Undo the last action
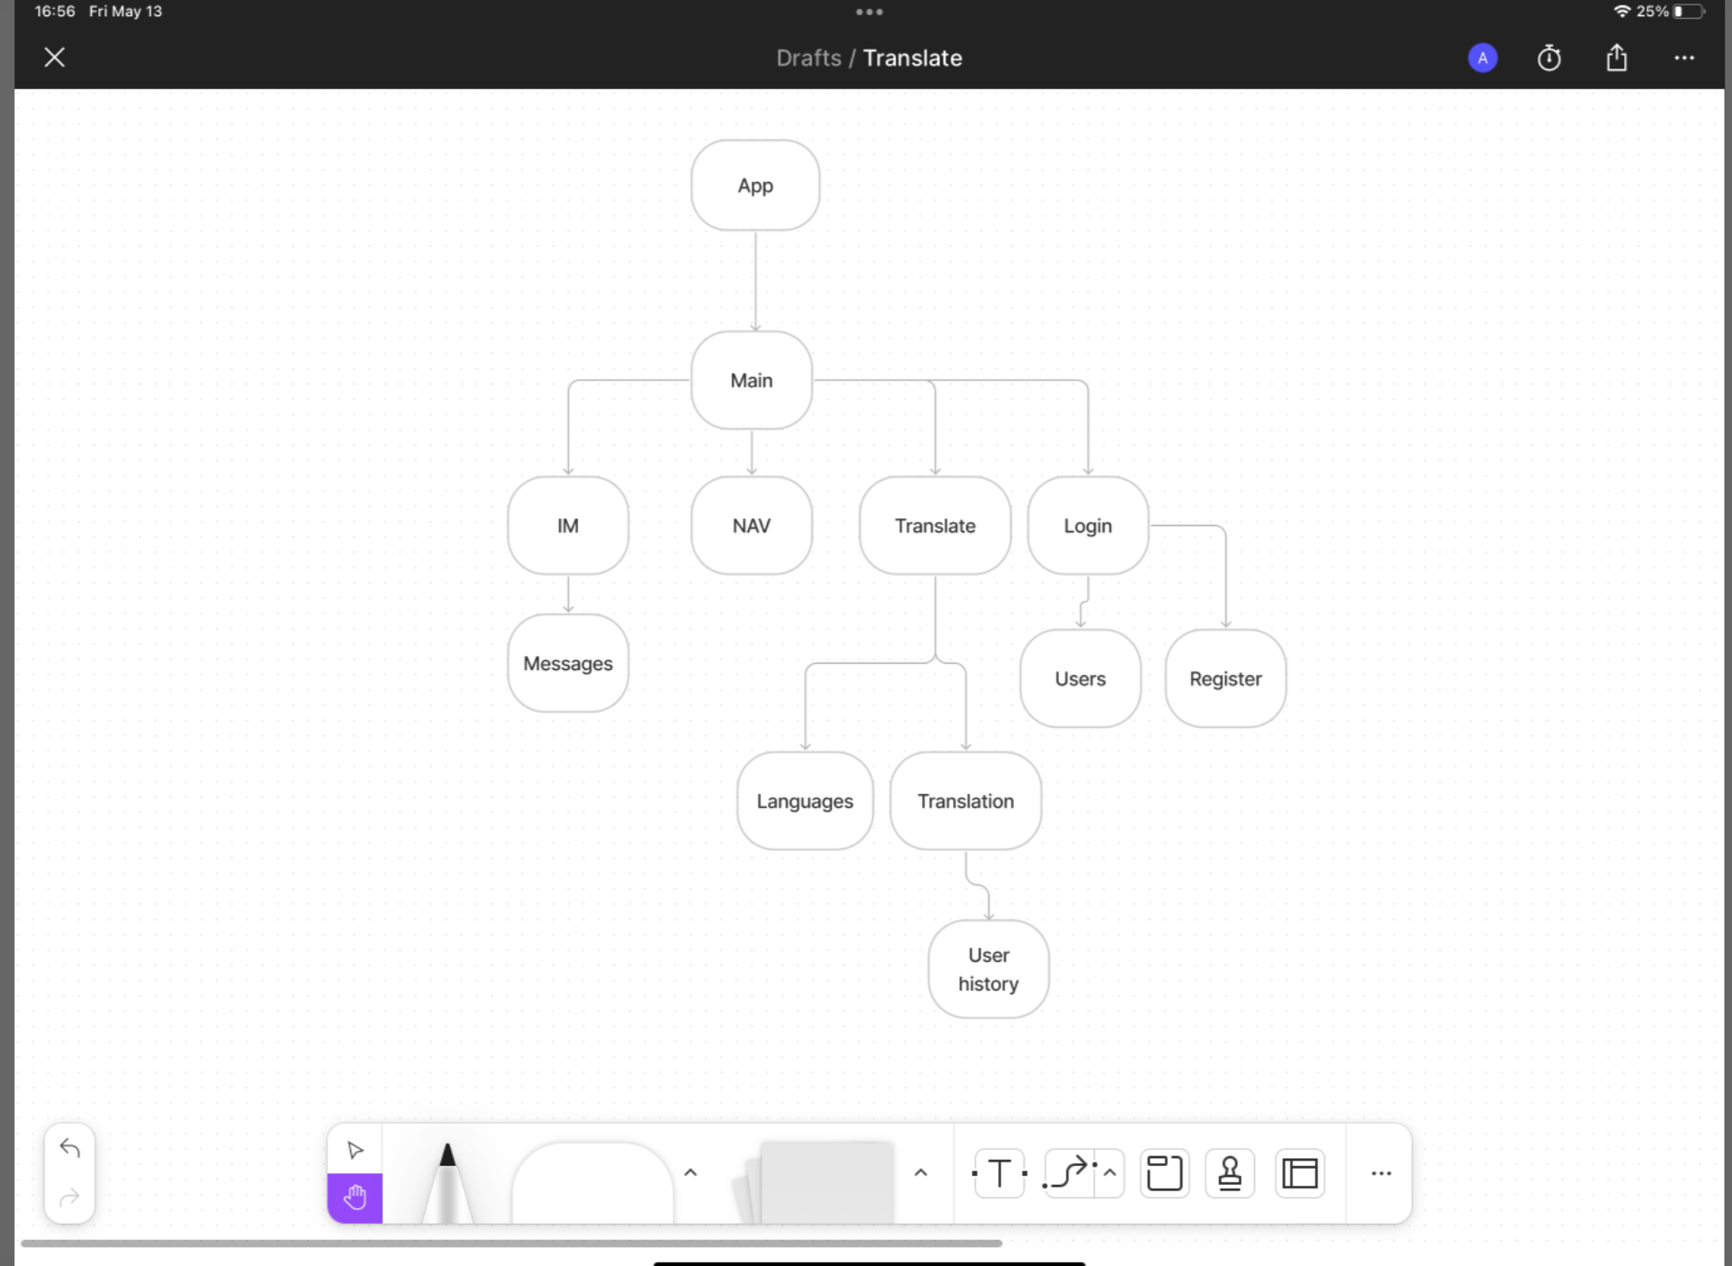Image resolution: width=1732 pixels, height=1266 pixels. [70, 1148]
